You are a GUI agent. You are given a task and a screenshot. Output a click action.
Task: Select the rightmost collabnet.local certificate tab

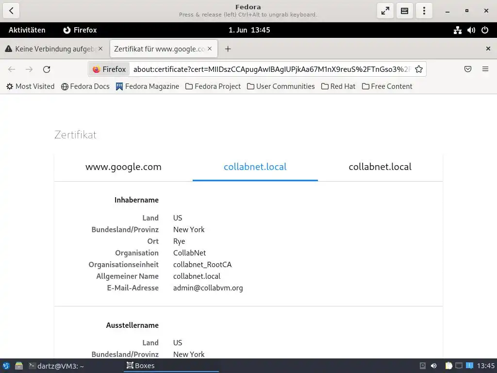pyautogui.click(x=380, y=167)
